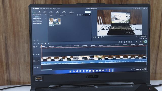Image resolution: width=162 pixels, height=91 pixels.
Task: Click the timeline zoom slider handle
Action: (x=137, y=42)
